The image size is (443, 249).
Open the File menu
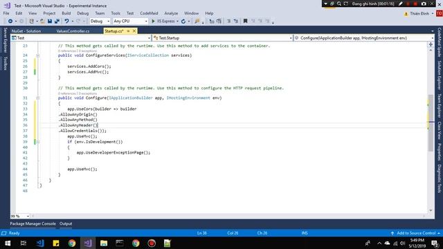[6, 13]
